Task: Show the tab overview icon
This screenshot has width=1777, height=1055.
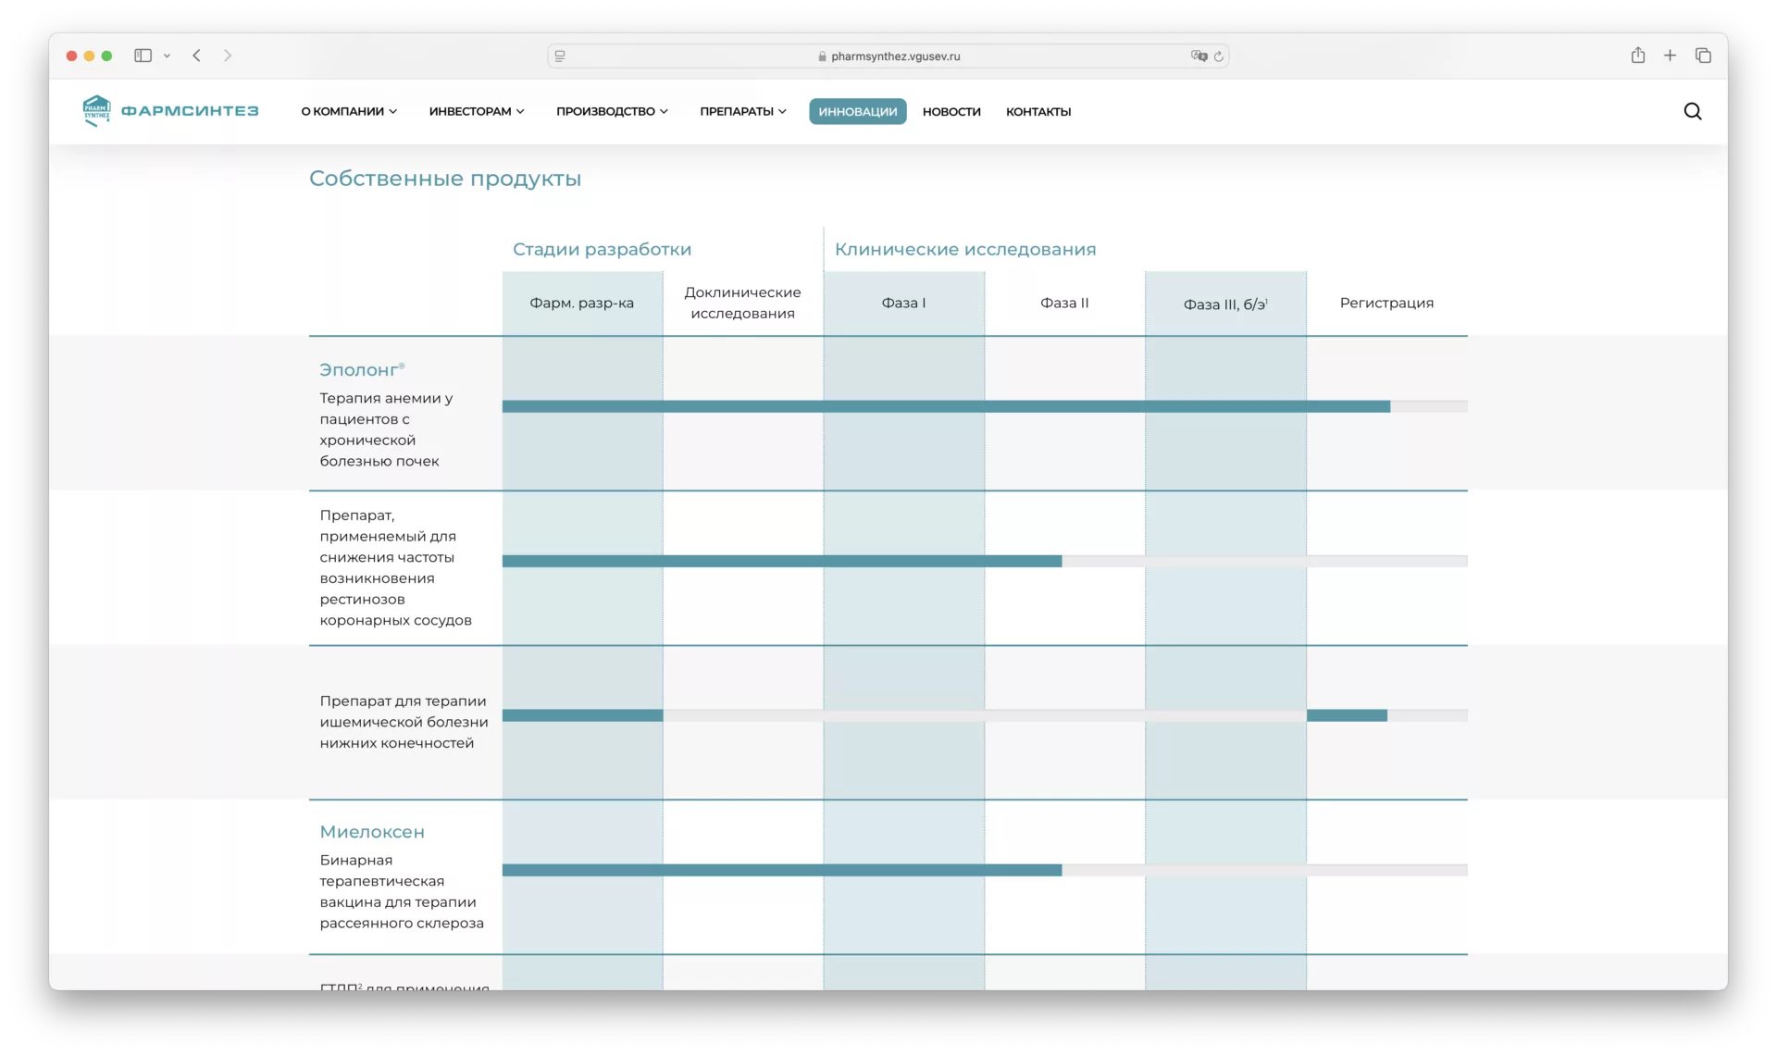Action: click(1703, 56)
